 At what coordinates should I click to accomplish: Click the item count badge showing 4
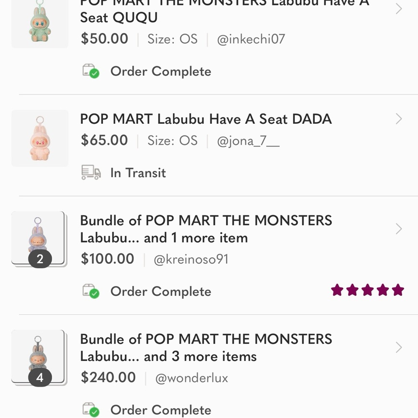pyautogui.click(x=40, y=377)
